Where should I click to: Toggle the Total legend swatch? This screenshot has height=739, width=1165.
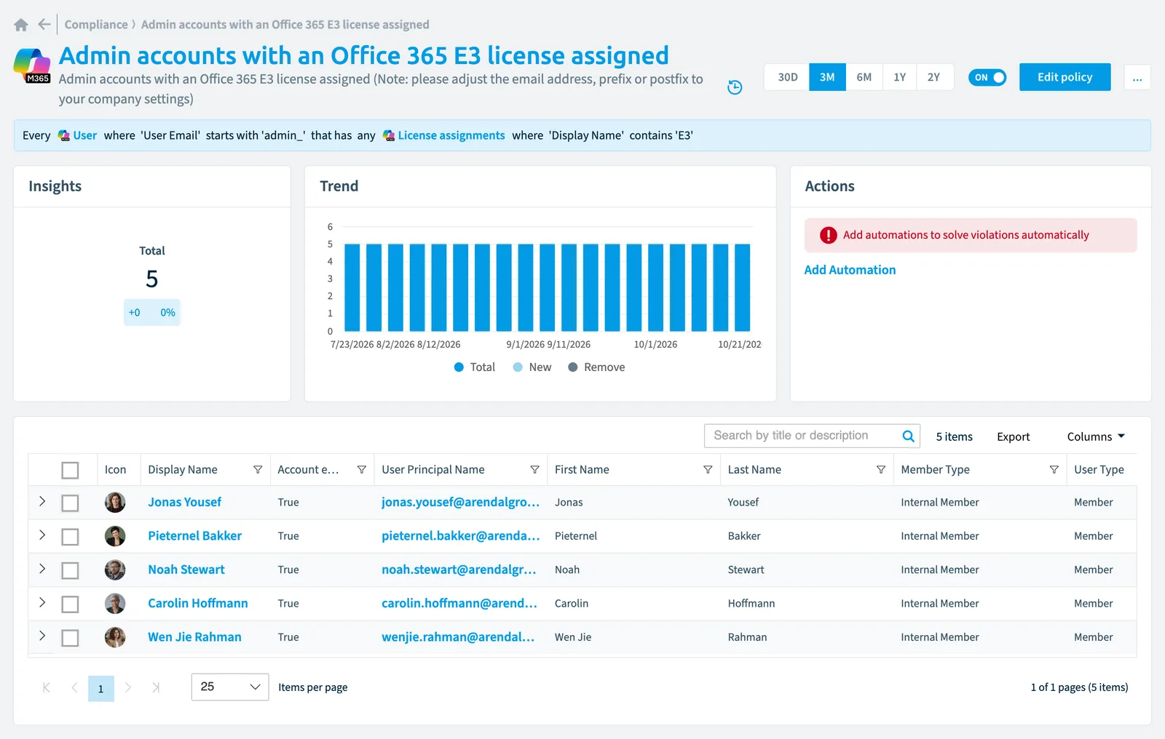[459, 367]
